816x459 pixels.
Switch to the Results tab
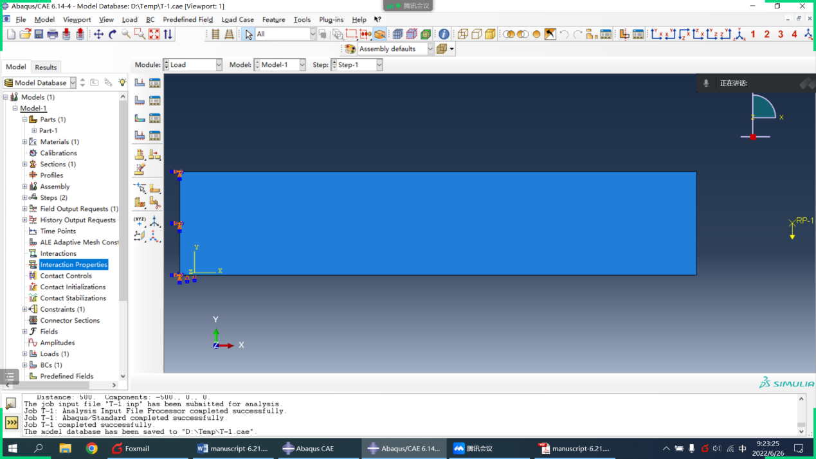click(x=46, y=67)
